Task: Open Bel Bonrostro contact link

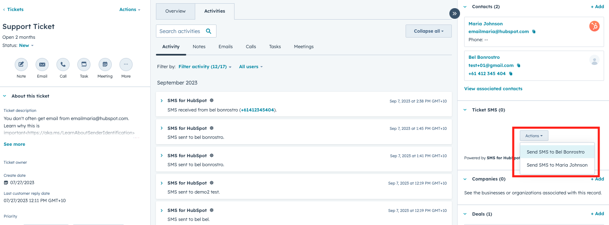Action: 484,57
